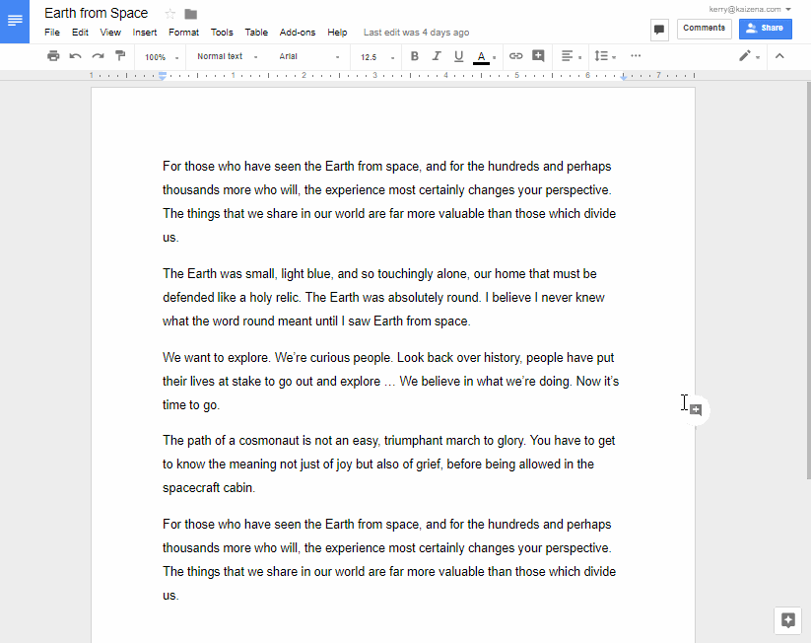Hide the menus with the up chevron
Viewport: 811px width, 643px height.
779,56
